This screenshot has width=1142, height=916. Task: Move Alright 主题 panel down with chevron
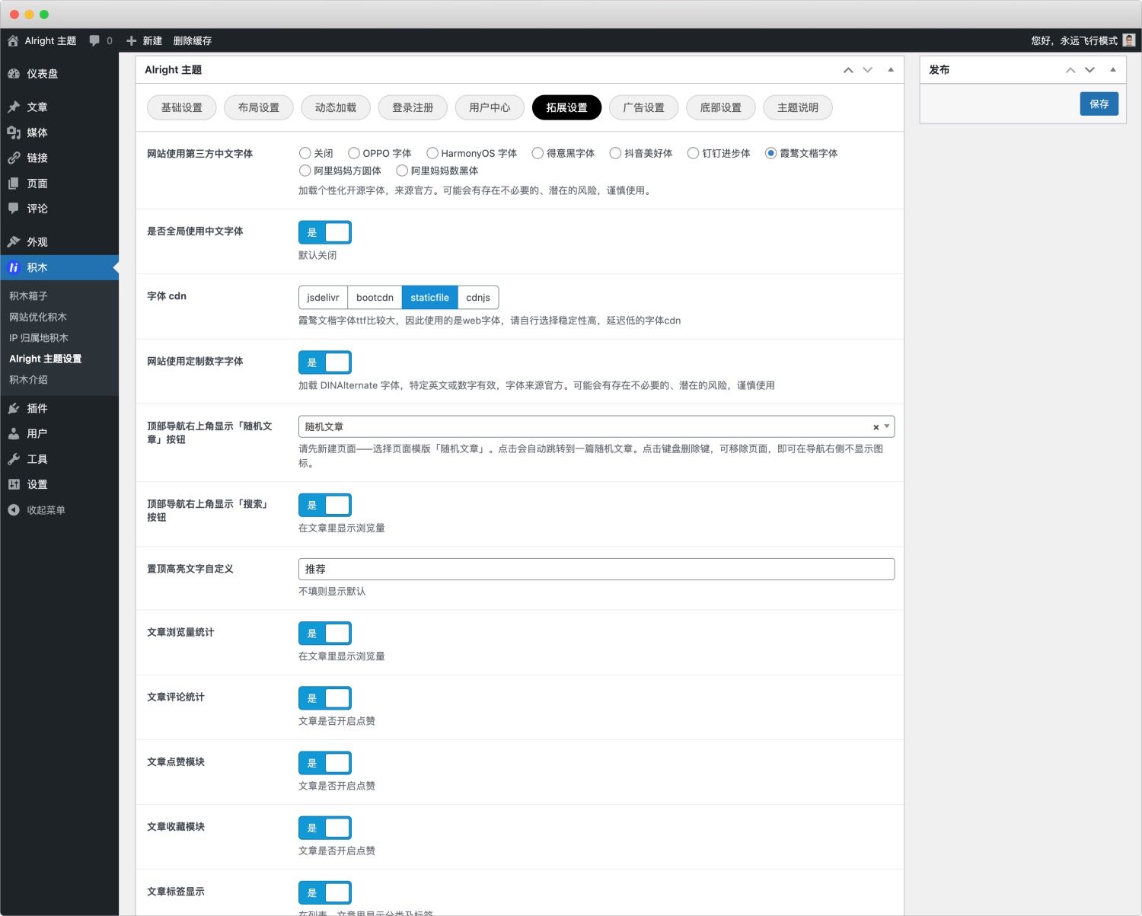pyautogui.click(x=867, y=70)
